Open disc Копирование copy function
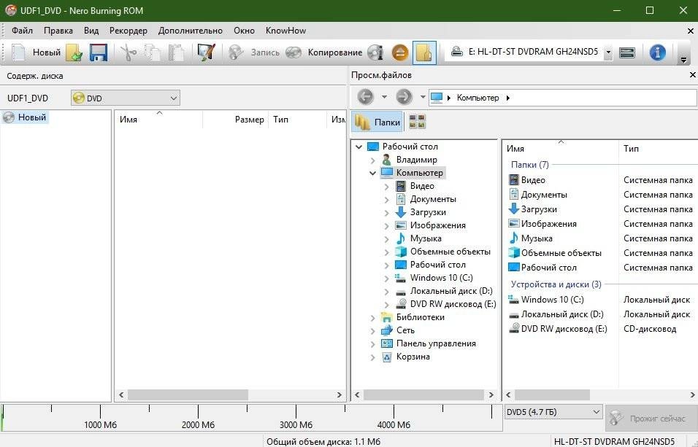The image size is (698, 447). pos(323,53)
